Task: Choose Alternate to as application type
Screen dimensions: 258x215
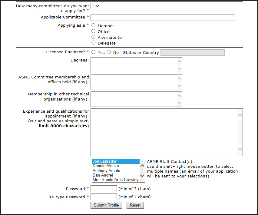Action: pos(93,37)
